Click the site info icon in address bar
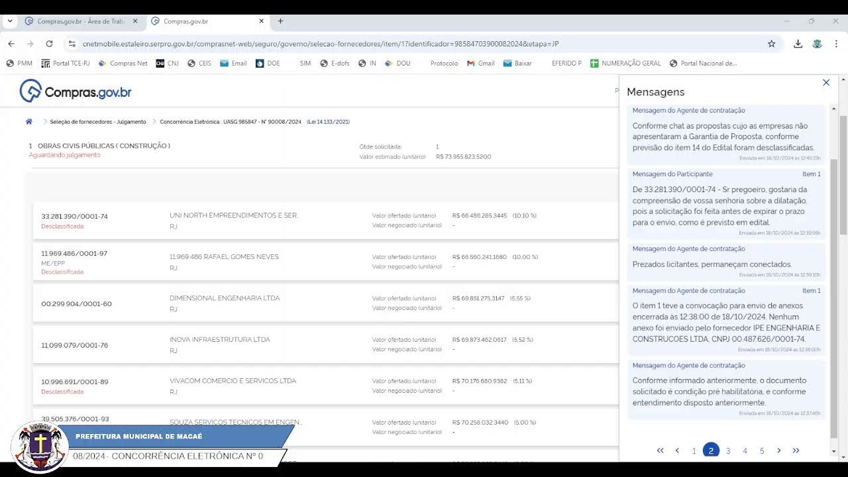This screenshot has width=848, height=477. click(72, 44)
